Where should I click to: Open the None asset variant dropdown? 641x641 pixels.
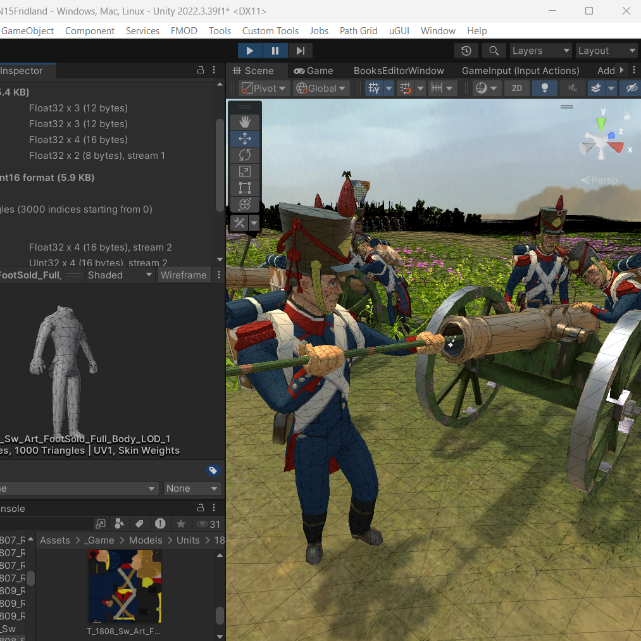[192, 489]
